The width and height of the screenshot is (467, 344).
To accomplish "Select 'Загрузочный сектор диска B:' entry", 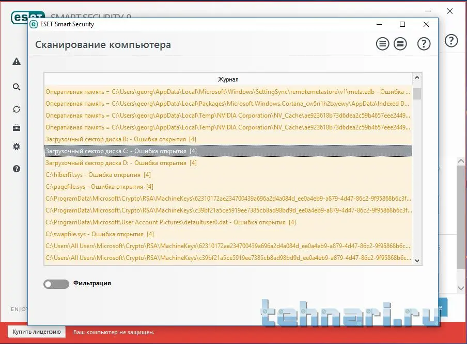I will click(x=228, y=139).
